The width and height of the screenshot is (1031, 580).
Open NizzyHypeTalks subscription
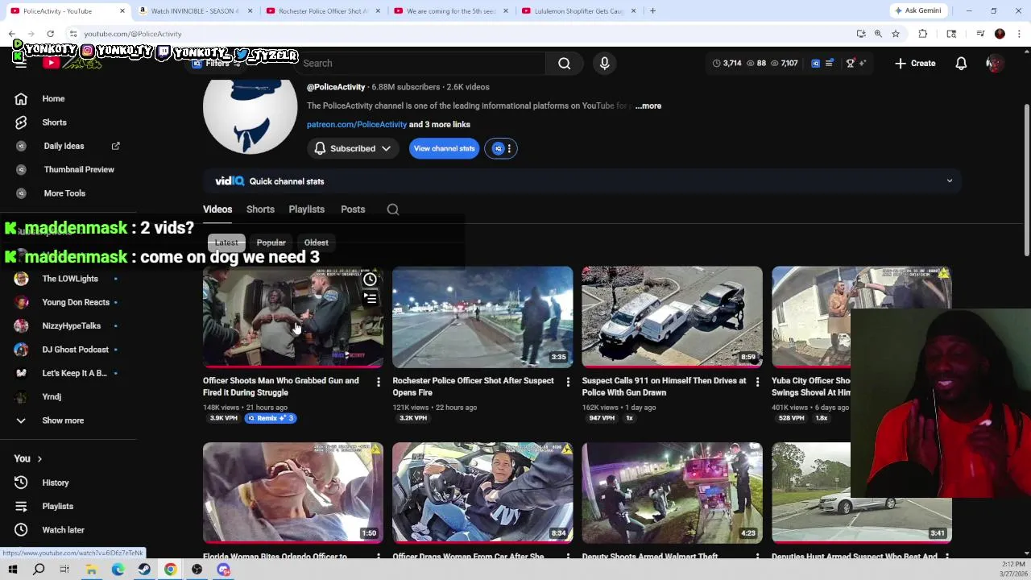(71, 325)
